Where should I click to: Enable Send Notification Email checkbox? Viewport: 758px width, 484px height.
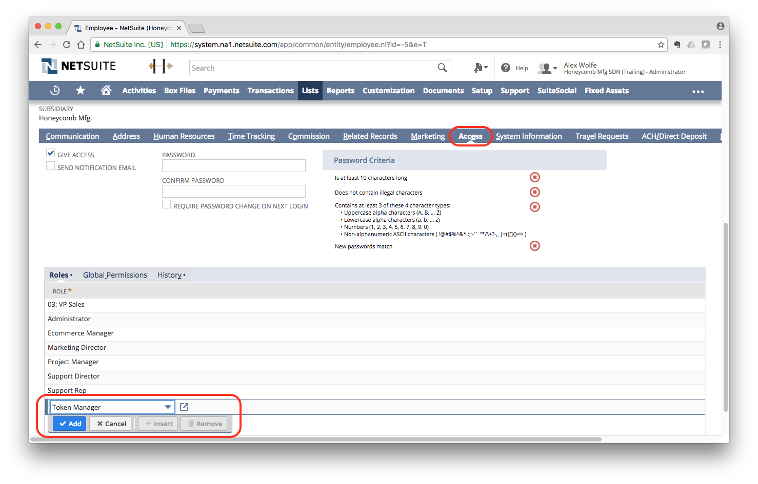click(x=50, y=166)
